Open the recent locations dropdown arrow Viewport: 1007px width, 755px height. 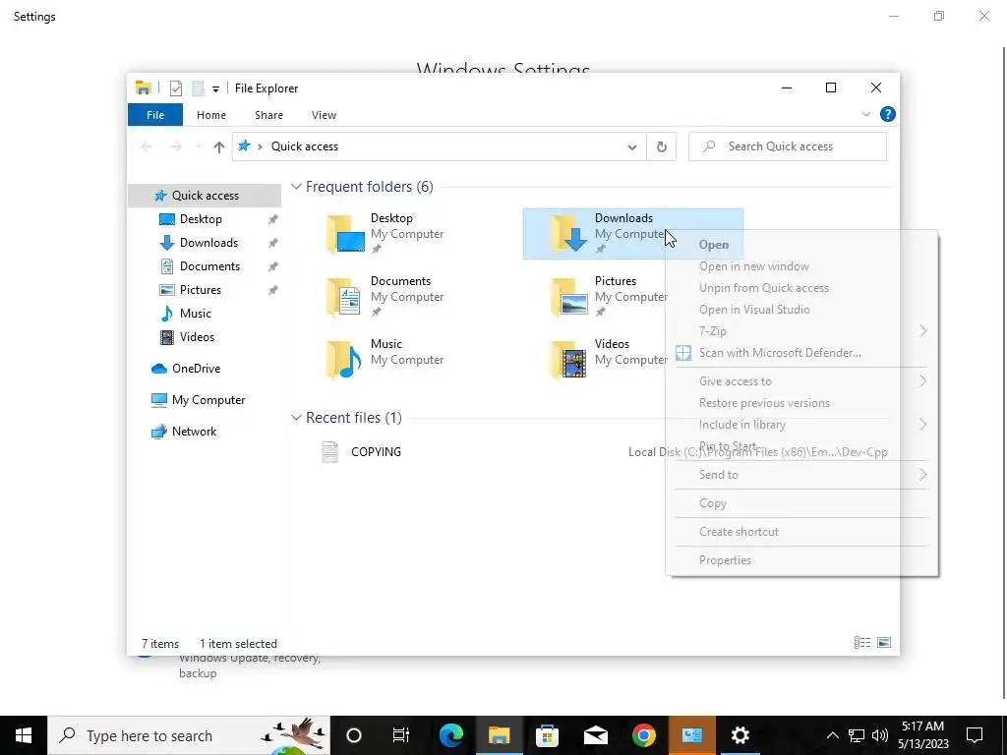tap(199, 147)
